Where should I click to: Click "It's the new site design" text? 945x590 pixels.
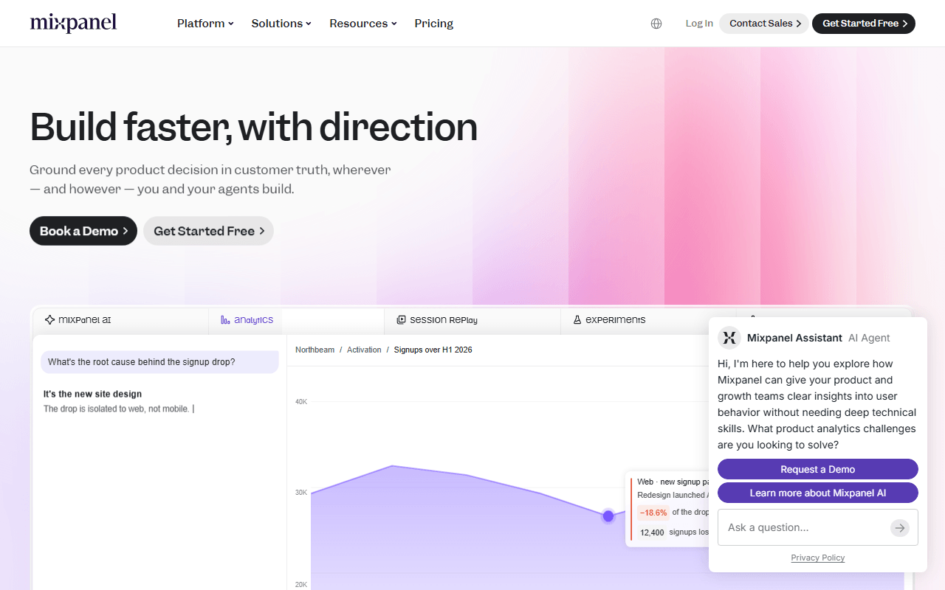92,394
